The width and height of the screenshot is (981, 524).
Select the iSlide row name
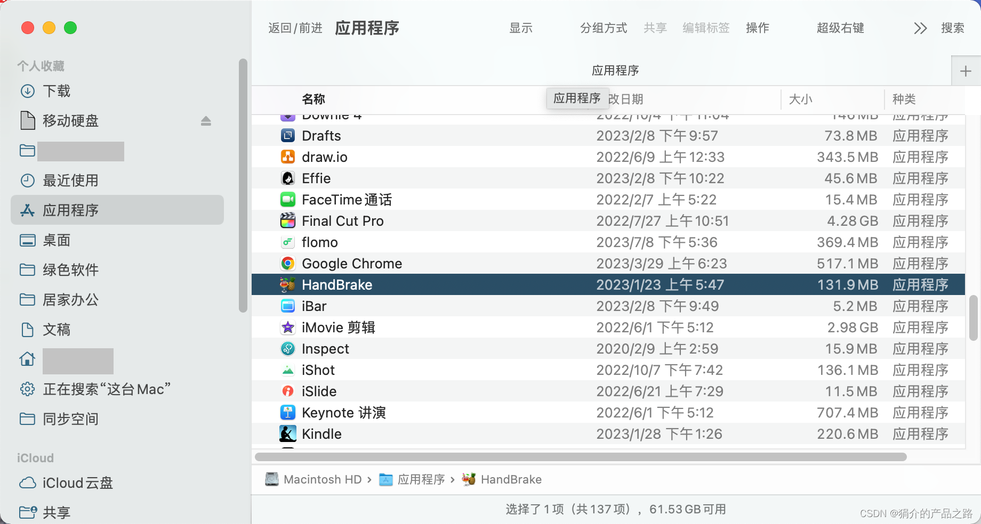319,391
